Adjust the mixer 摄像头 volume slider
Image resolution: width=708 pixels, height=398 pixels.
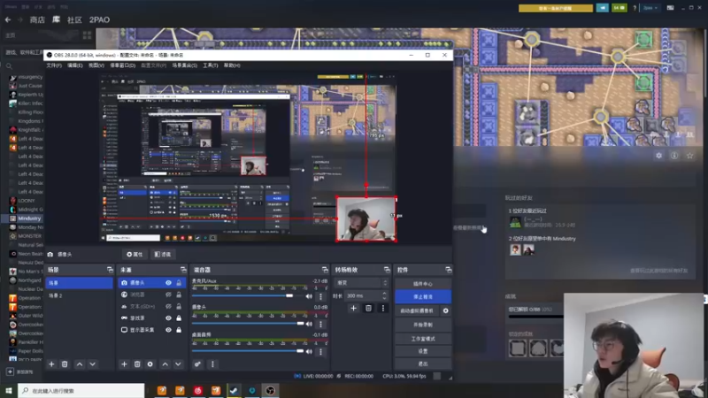248,324
